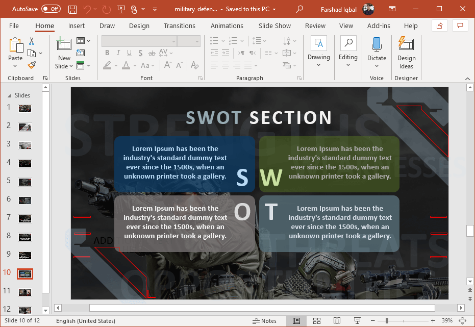
Task: Open Design Ideas in Designer group
Action: point(406,53)
